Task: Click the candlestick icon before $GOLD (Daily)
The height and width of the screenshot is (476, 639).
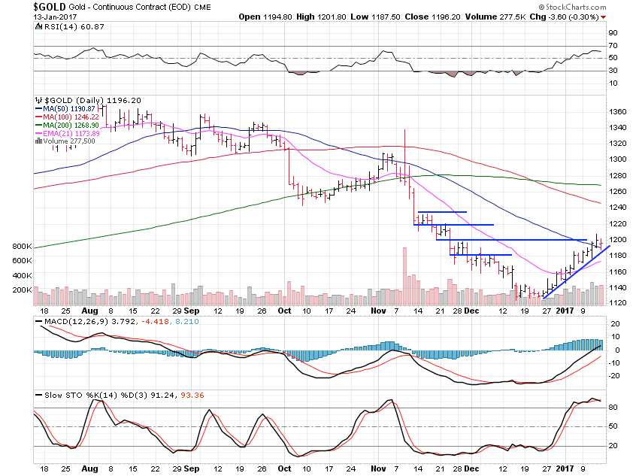Action: click(38, 100)
